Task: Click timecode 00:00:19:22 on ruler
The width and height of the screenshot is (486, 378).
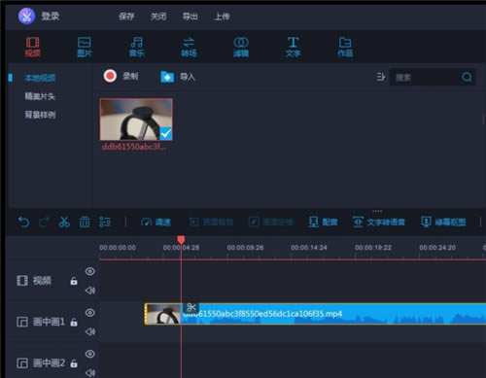Action: tap(373, 248)
